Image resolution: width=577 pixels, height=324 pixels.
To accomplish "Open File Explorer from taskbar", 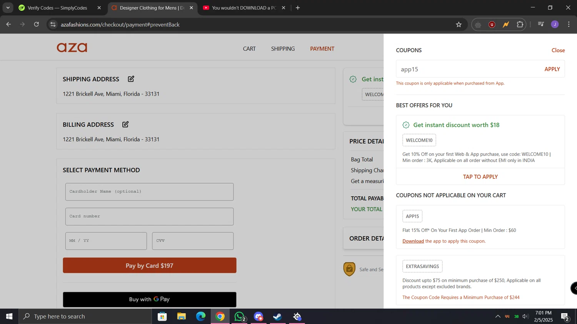I will (x=182, y=316).
